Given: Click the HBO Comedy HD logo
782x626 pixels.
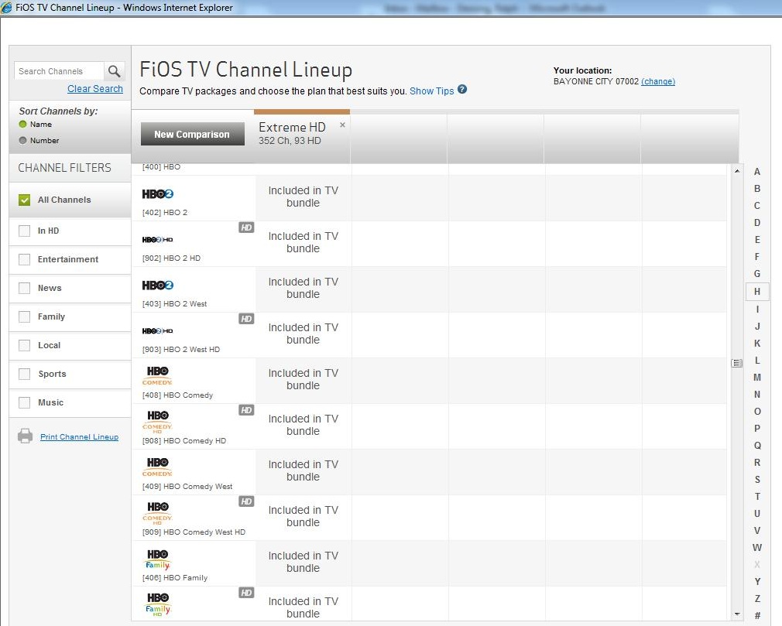Looking at the screenshot, I should (x=157, y=422).
